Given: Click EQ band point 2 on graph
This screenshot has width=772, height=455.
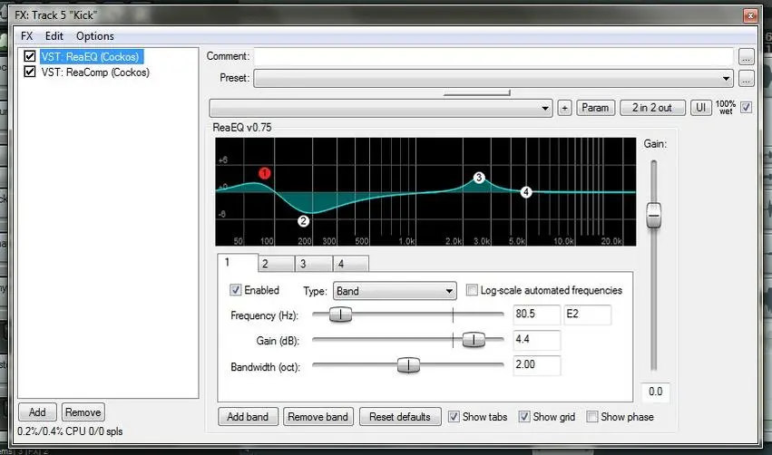Looking at the screenshot, I should tap(303, 220).
